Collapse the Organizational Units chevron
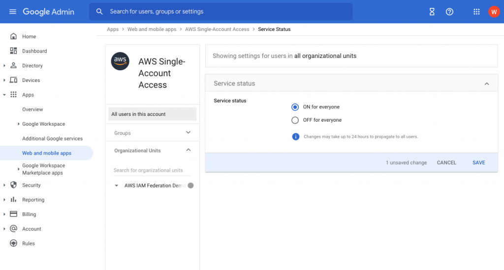 point(189,150)
